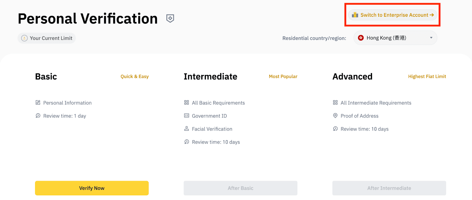Viewport: 472px width, 200px height.
Task: Click Switch to Enterprise Account link
Action: pyautogui.click(x=394, y=15)
